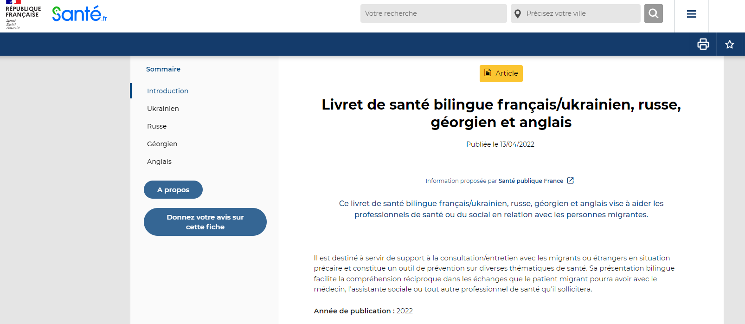Go to Introduction section in Sommaire
The image size is (745, 324).
tap(167, 91)
